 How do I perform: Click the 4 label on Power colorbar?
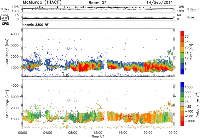185,69
